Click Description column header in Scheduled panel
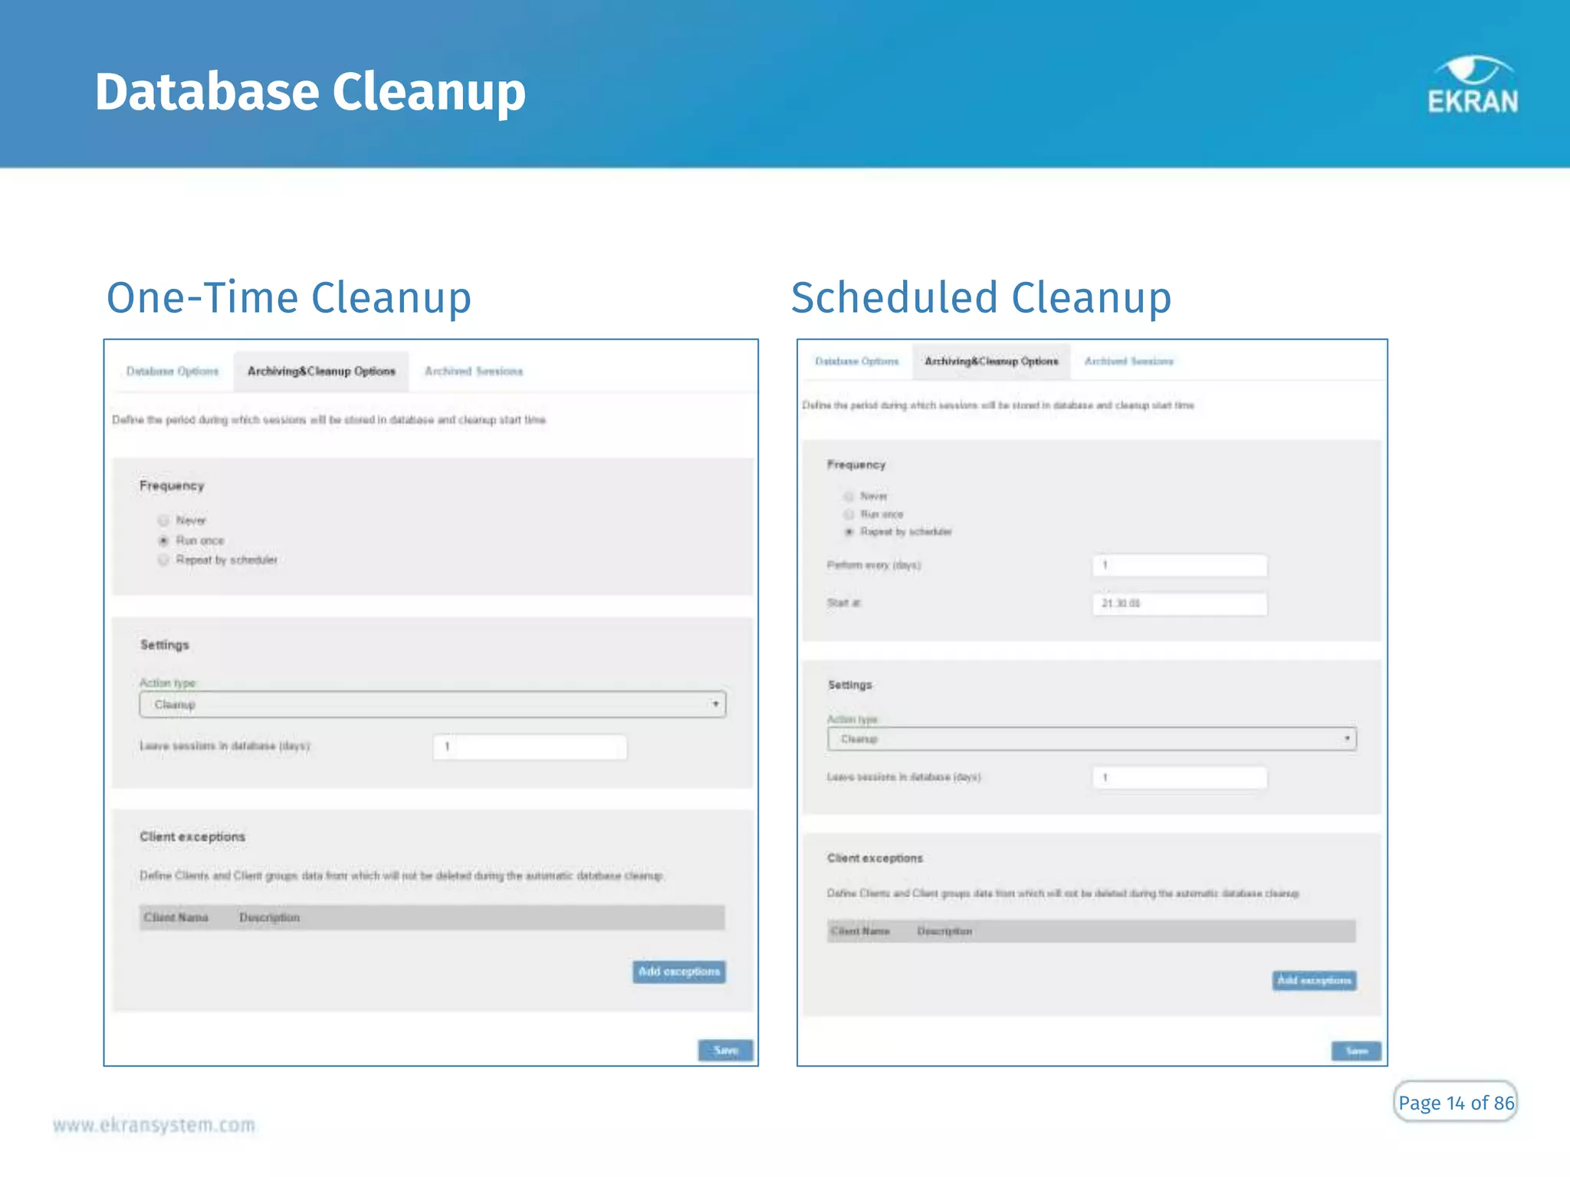The width and height of the screenshot is (1570, 1177). [944, 931]
